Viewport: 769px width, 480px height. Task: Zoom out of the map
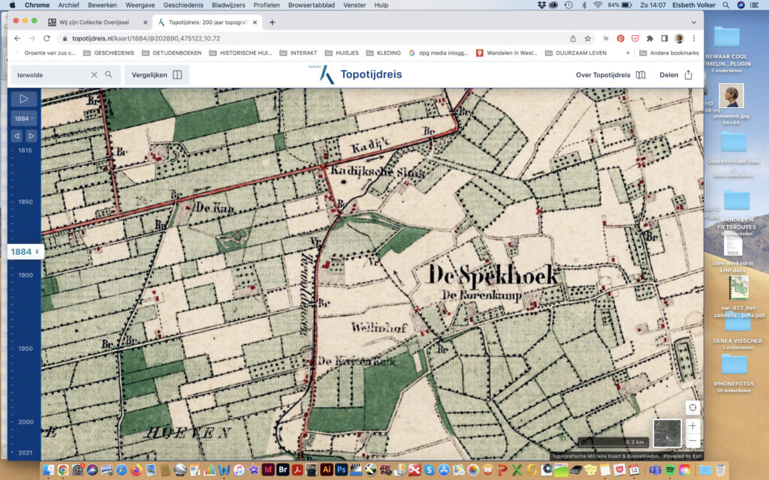pyautogui.click(x=692, y=441)
